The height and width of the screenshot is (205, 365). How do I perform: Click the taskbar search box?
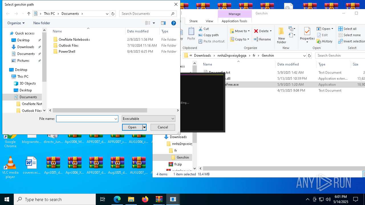[x=55, y=199]
